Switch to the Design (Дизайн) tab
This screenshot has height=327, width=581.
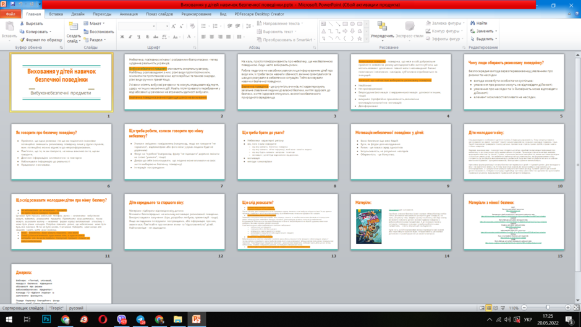(78, 14)
